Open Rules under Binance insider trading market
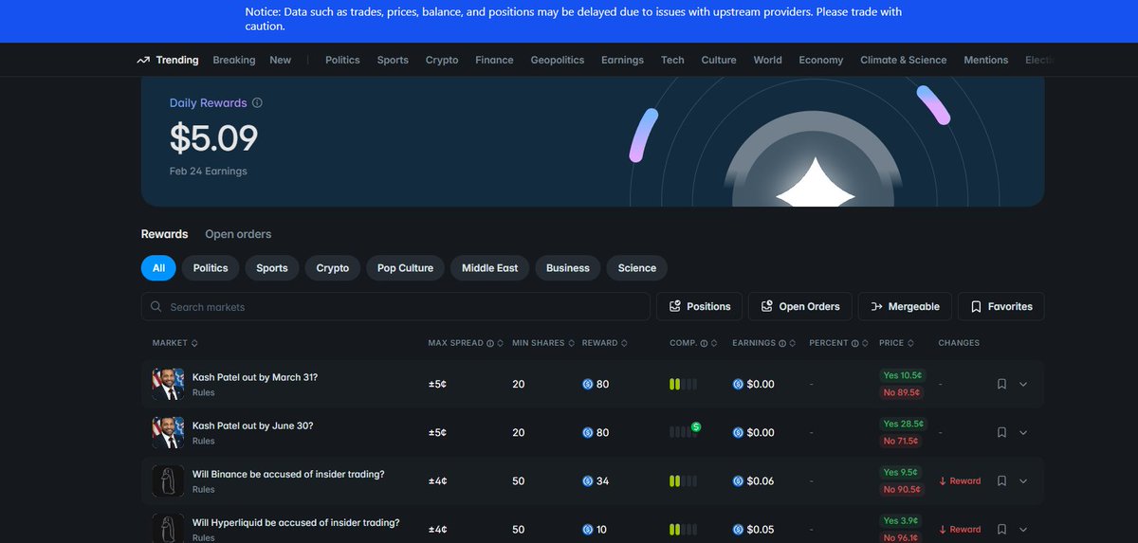 click(x=203, y=490)
